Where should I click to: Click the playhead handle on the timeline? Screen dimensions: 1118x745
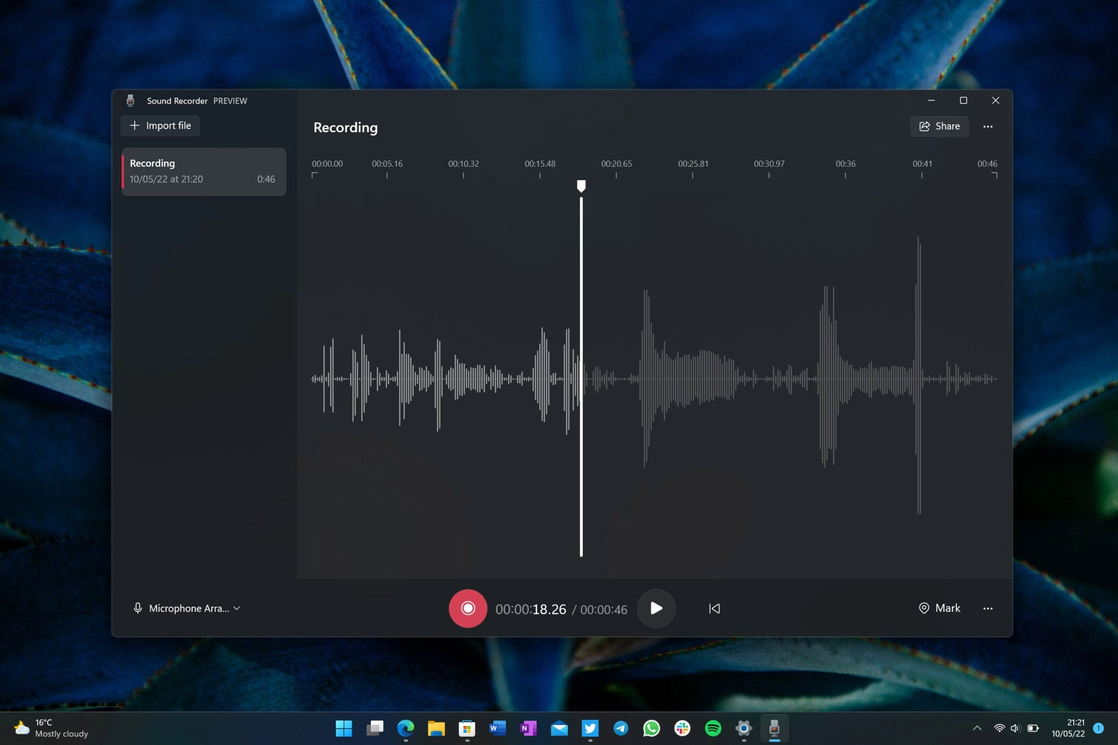tap(581, 186)
